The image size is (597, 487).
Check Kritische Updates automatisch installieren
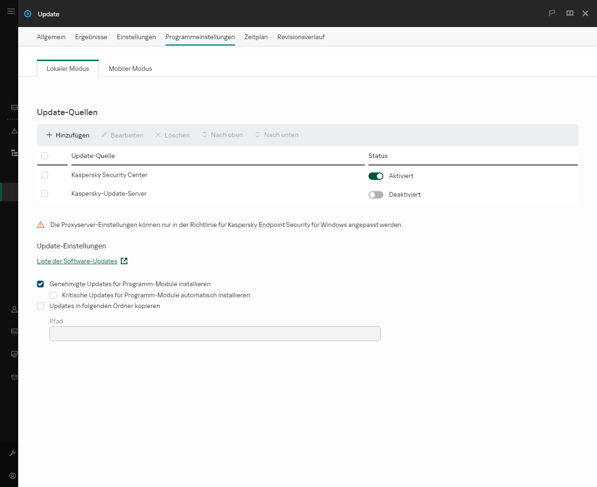pos(53,295)
